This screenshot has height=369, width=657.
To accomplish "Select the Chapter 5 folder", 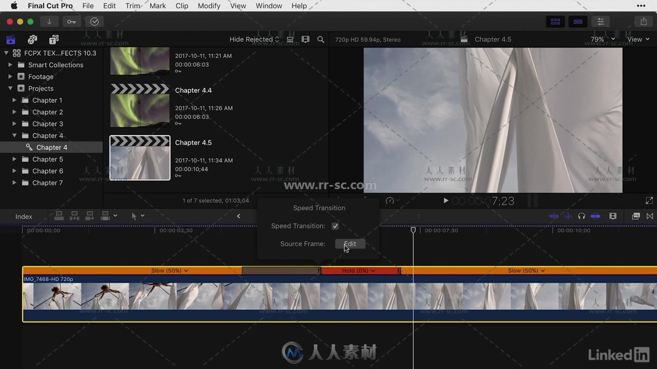I will point(48,159).
